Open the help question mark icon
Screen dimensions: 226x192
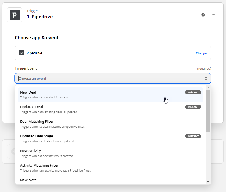203,15
